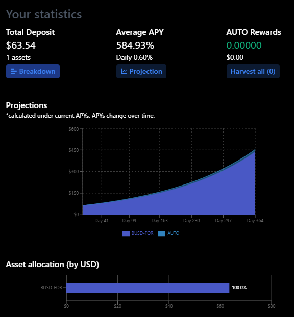Click the Total Deposit value $63.54
Viewport: 294px width, 317px height.
coord(21,45)
